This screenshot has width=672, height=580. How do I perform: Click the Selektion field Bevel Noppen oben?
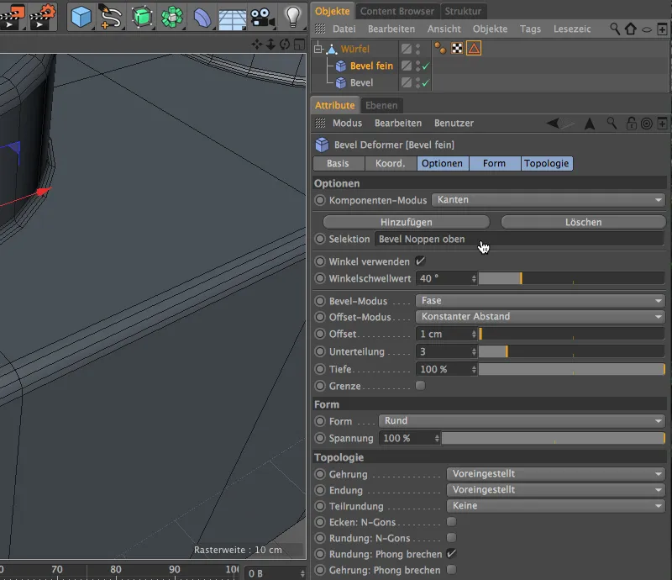pyautogui.click(x=519, y=239)
